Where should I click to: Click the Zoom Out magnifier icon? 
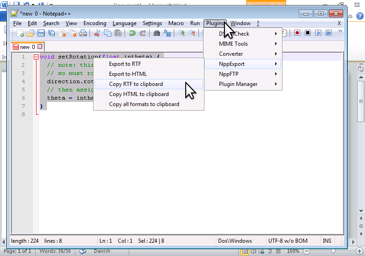[x=192, y=33]
